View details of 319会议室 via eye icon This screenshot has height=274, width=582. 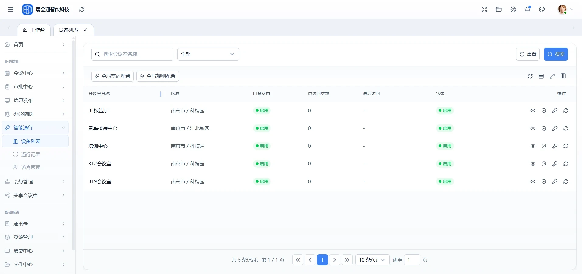[x=533, y=181]
